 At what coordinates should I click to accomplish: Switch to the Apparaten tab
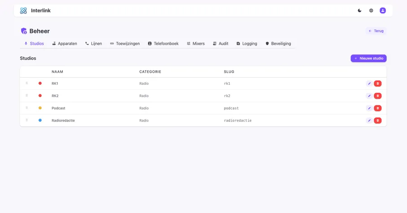click(x=65, y=43)
